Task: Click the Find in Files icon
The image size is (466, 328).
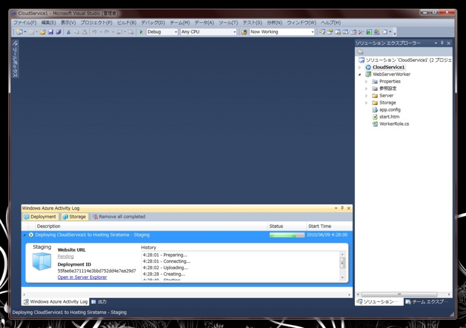Action: coord(244,32)
